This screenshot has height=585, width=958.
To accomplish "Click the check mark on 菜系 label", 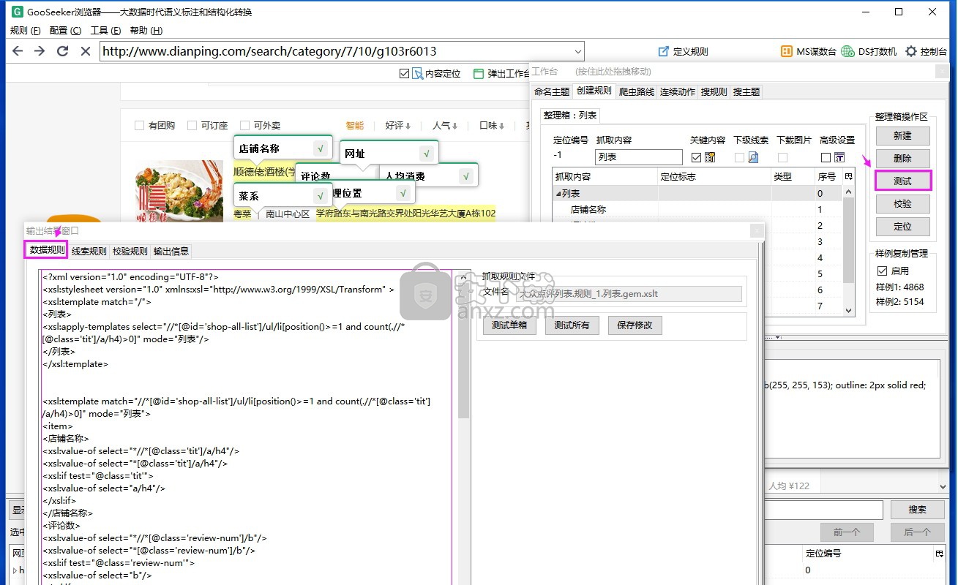I will pos(320,195).
